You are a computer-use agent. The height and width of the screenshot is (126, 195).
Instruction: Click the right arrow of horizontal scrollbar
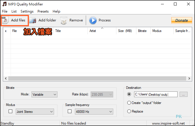tap(189, 78)
